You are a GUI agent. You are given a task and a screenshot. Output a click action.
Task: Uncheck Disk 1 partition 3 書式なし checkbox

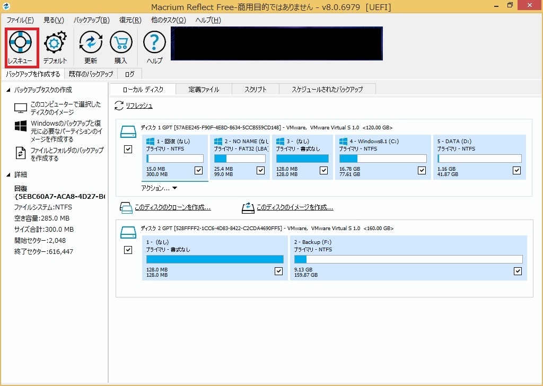click(323, 170)
